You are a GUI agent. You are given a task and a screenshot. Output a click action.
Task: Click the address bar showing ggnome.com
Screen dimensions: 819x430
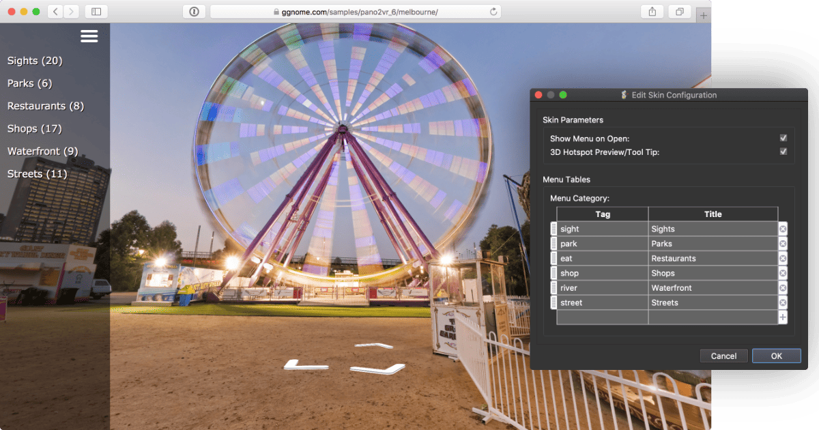click(x=355, y=11)
